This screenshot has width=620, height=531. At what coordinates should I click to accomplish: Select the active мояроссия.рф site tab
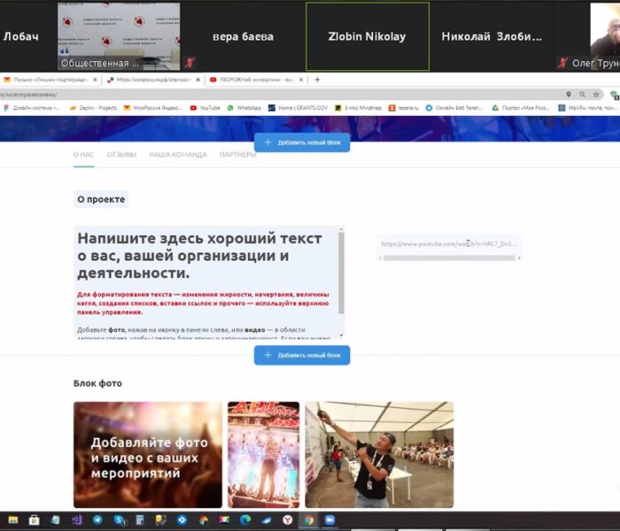click(x=153, y=80)
